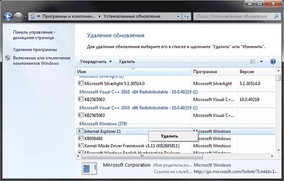Click the Internet Explorer 11 item icon

point(81,131)
